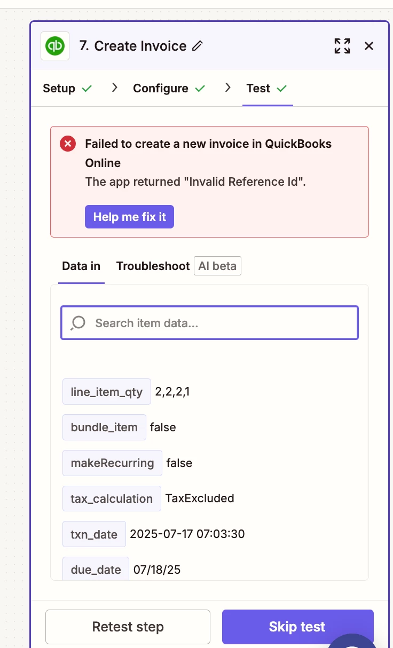
Task: Click the pencil icon to rename step
Action: pyautogui.click(x=198, y=46)
